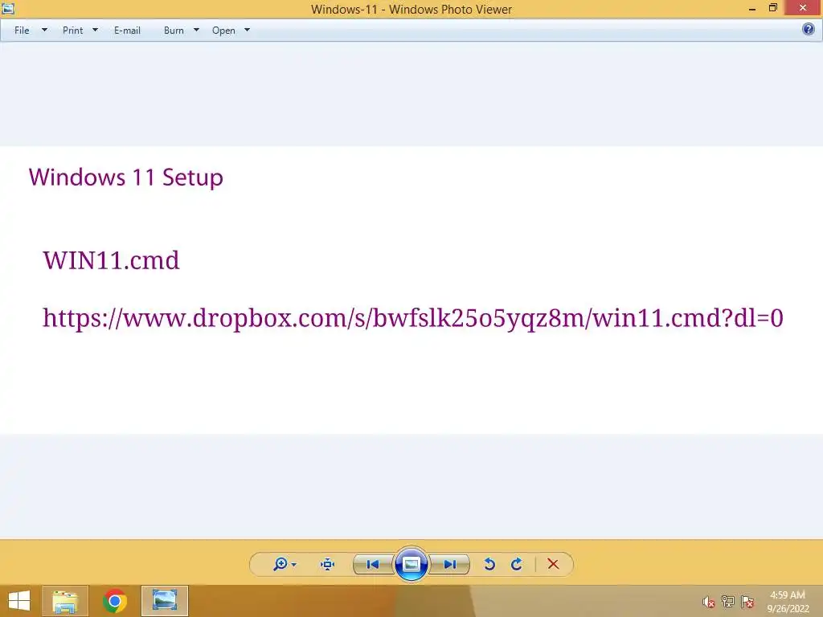Click E-mail in the toolbar

click(127, 31)
